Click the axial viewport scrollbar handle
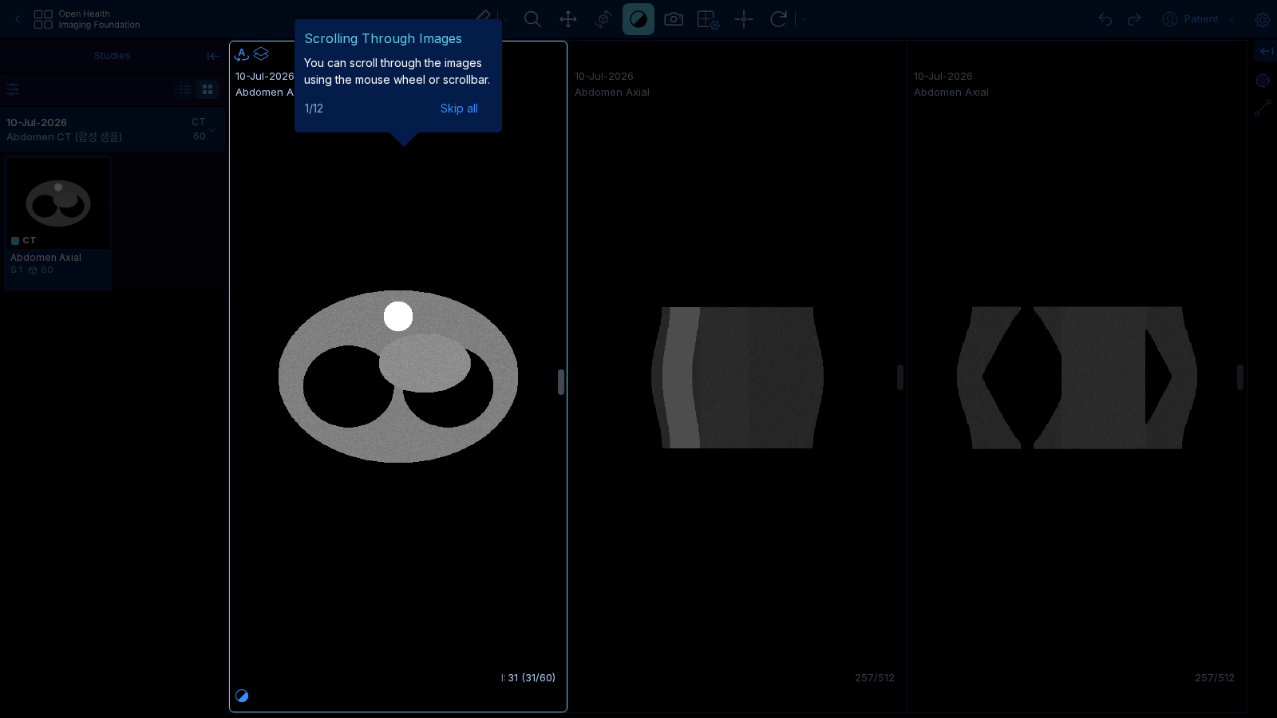Screen dimensions: 1277x718 point(561,382)
